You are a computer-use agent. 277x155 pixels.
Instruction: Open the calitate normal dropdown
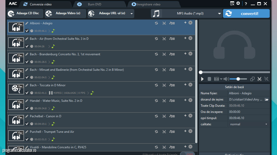[x=266, y=124]
